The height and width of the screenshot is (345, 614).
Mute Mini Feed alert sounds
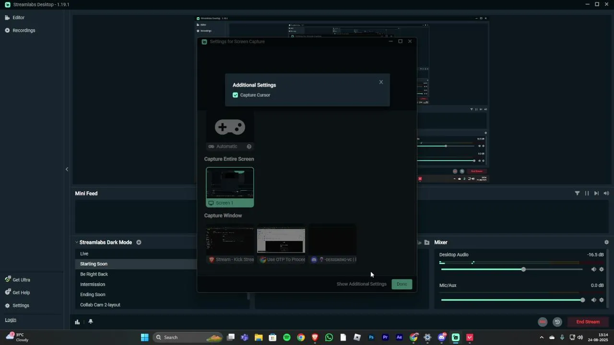pos(606,194)
